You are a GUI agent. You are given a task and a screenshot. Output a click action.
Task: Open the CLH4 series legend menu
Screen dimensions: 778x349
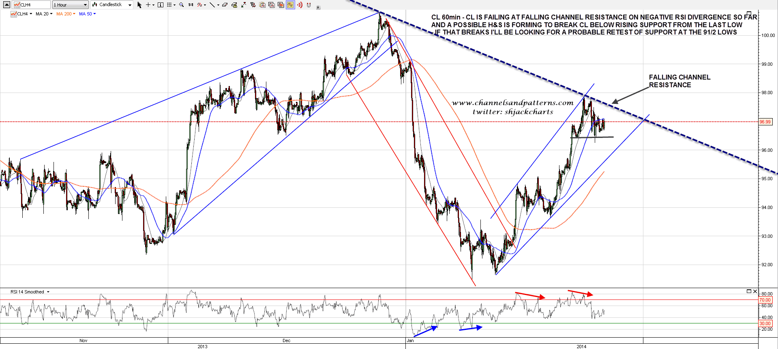(21, 14)
